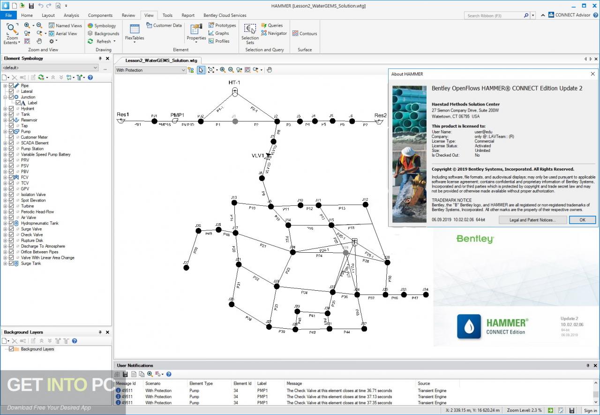Open the Refresh dropdown arrow

[x=114, y=41]
